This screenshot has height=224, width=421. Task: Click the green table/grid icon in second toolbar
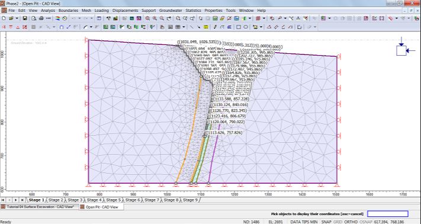(x=105, y=27)
